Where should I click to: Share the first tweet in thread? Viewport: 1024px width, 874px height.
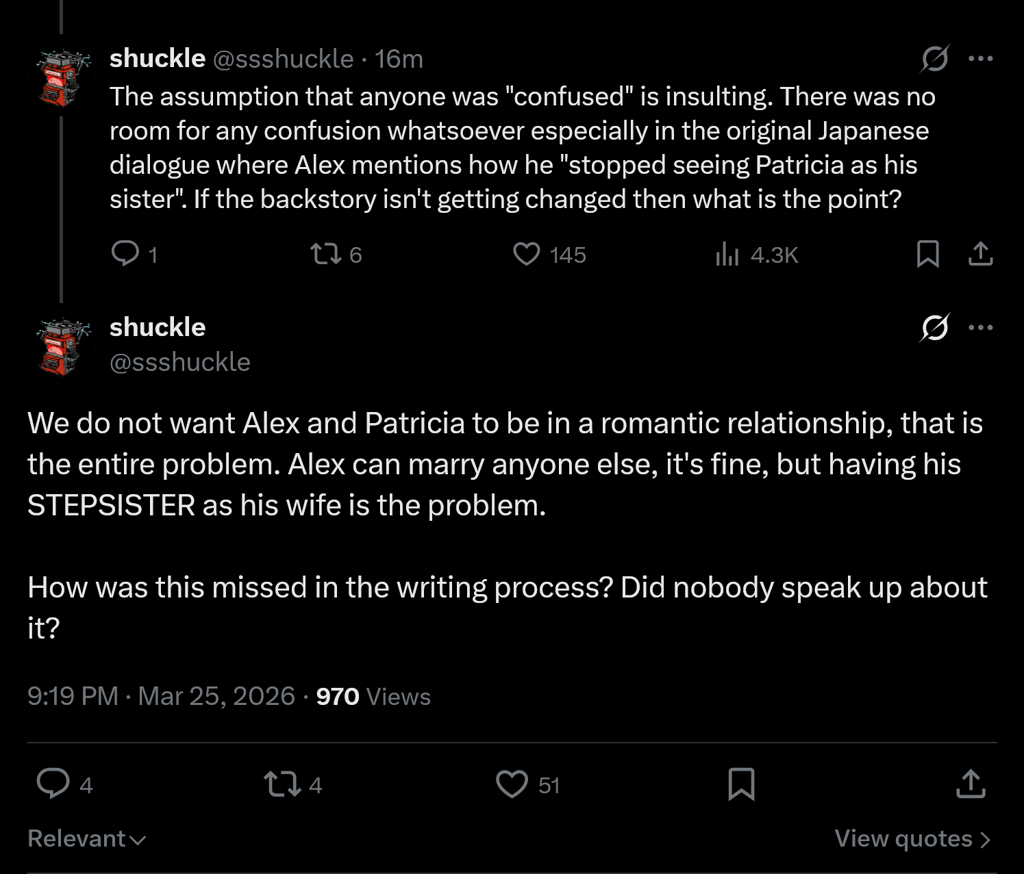pos(980,254)
